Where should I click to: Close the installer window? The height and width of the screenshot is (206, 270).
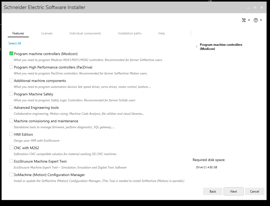coord(261,7)
